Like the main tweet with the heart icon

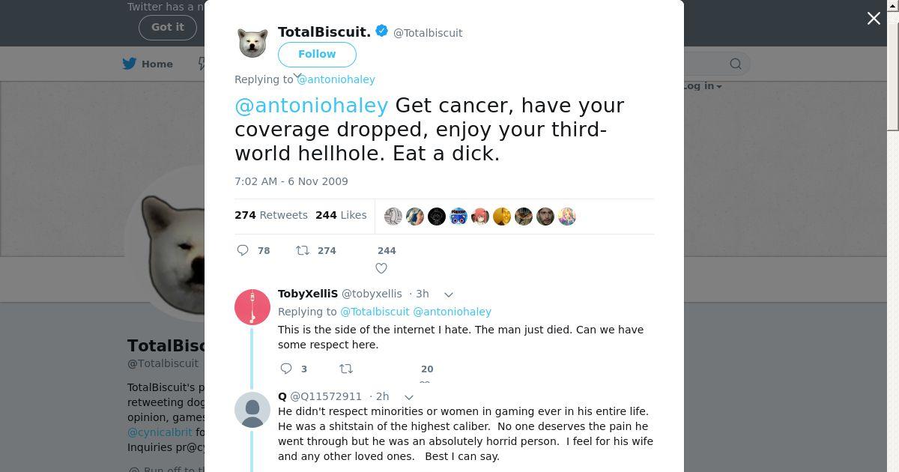(x=381, y=268)
